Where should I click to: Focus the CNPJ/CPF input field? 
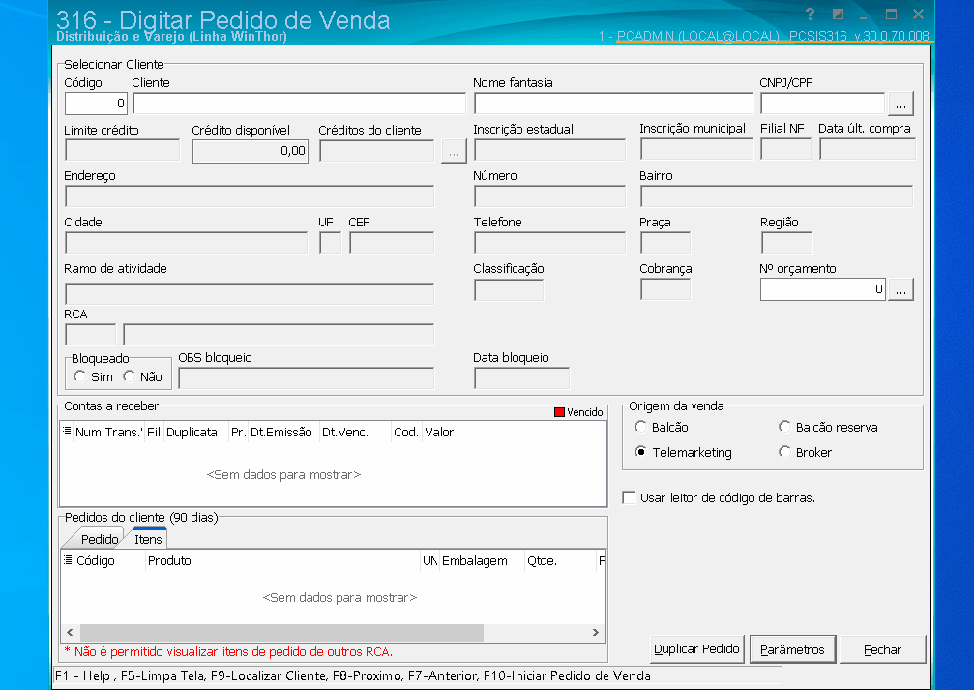(822, 104)
